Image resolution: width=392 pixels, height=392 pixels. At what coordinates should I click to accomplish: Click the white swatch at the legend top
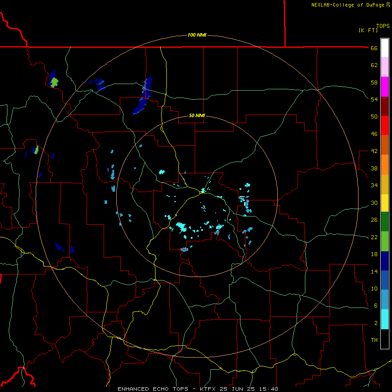click(385, 48)
